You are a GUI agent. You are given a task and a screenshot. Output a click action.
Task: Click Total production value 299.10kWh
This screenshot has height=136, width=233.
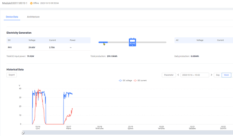112,56
